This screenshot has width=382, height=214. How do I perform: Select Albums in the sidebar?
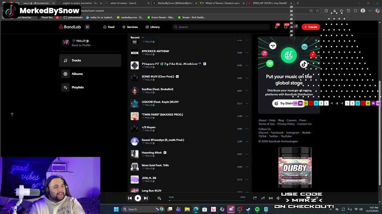90,74
